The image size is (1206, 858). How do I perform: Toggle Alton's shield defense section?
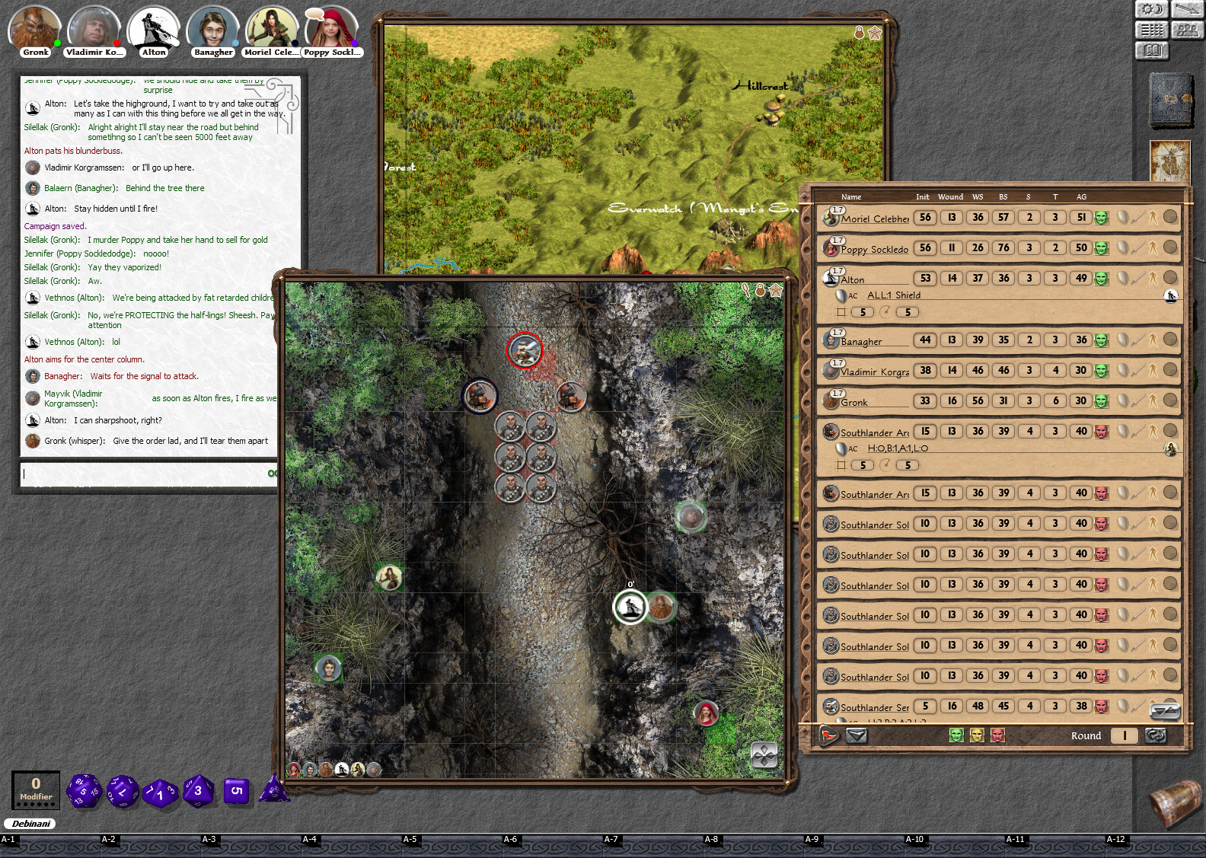click(1123, 279)
